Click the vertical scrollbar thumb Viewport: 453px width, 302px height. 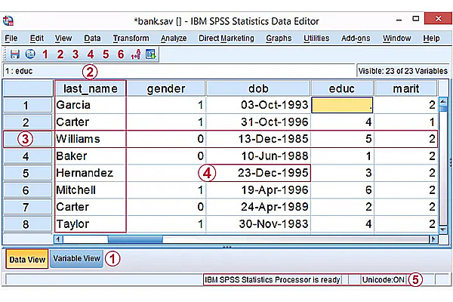(x=442, y=109)
